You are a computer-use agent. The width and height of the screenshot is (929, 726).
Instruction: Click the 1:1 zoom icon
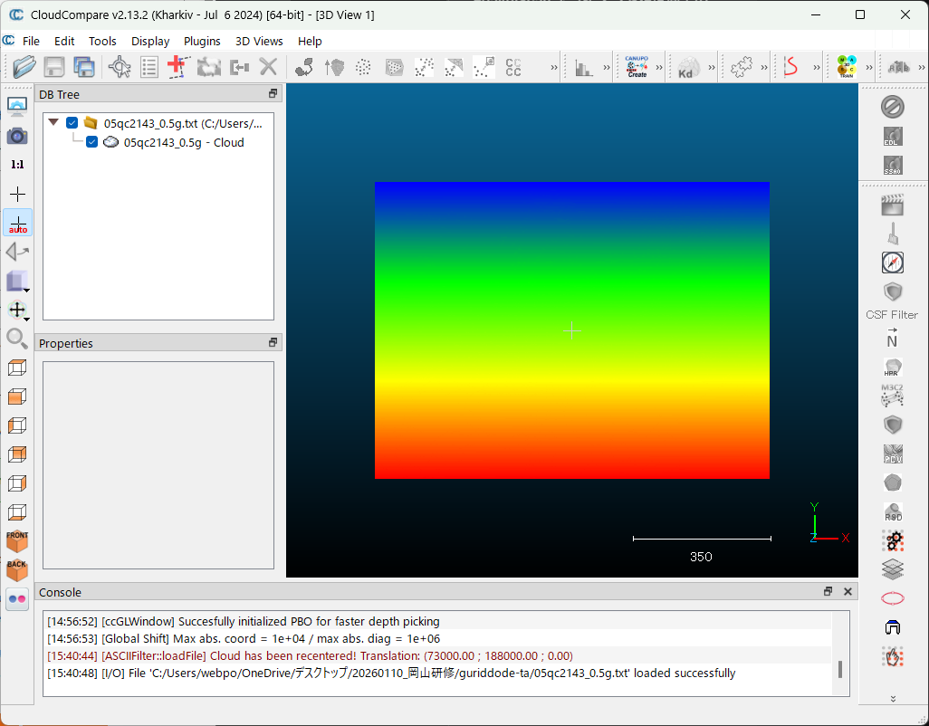pyautogui.click(x=17, y=165)
